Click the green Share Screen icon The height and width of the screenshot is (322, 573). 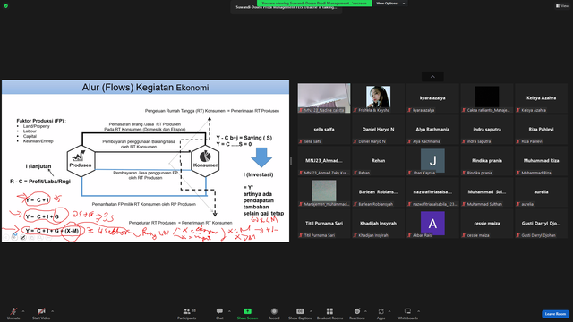[247, 311]
